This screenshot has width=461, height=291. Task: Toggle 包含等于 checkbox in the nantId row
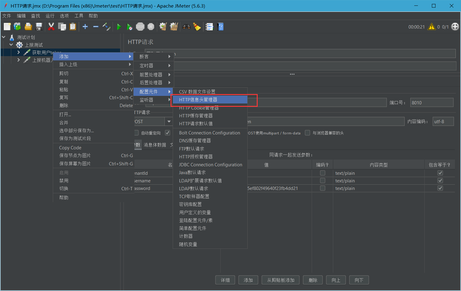440,173
